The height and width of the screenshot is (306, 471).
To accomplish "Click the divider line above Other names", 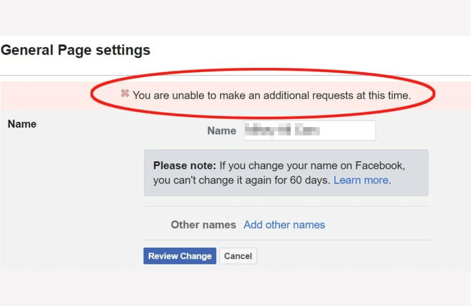I will [286, 206].
